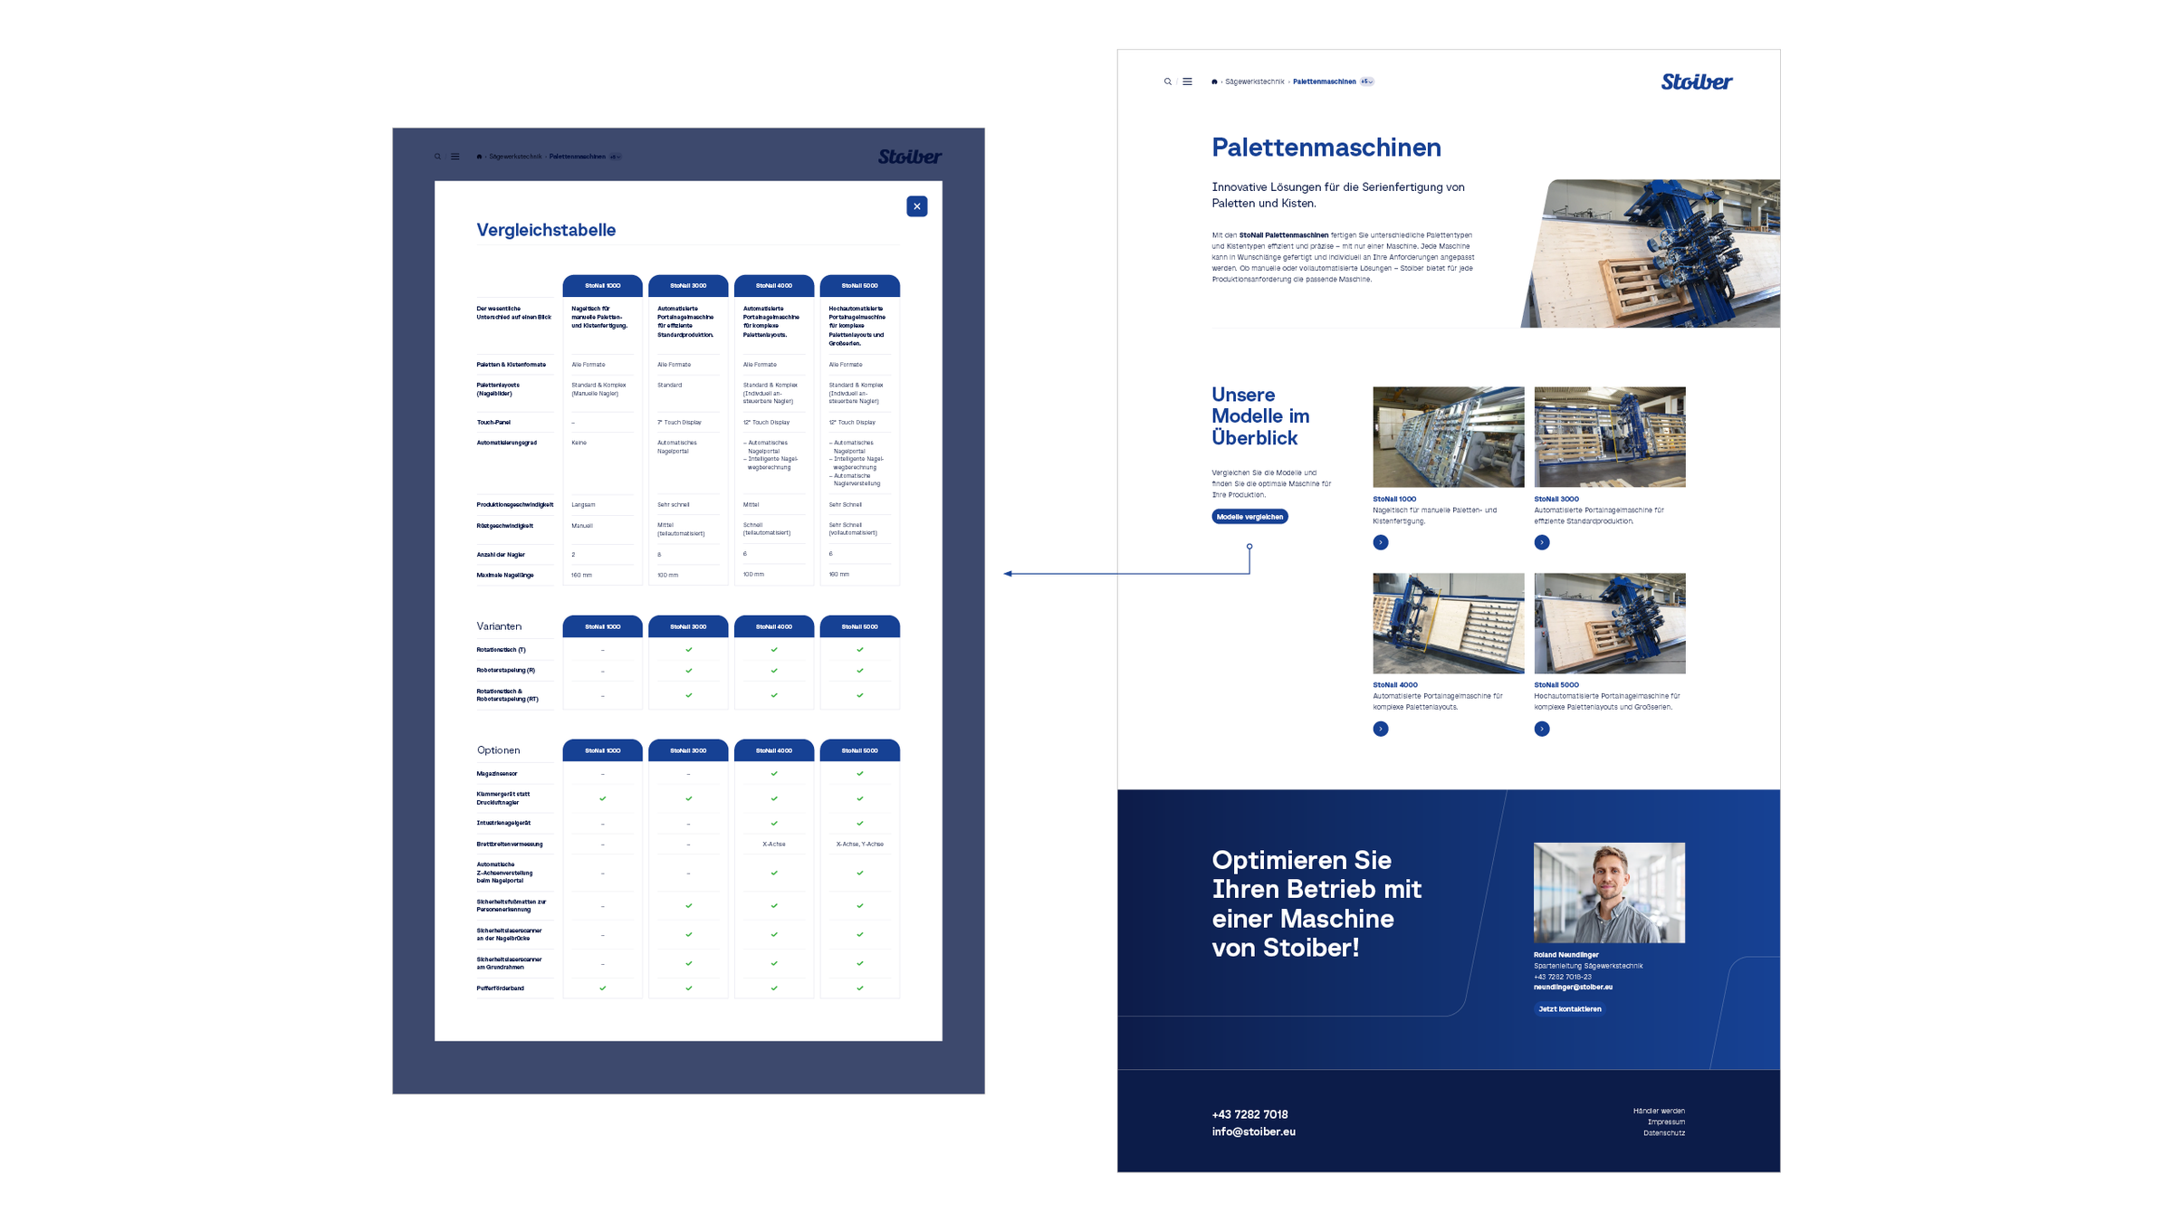
Task: Click the StoNail 1000 title link in overview
Action: click(x=1394, y=499)
